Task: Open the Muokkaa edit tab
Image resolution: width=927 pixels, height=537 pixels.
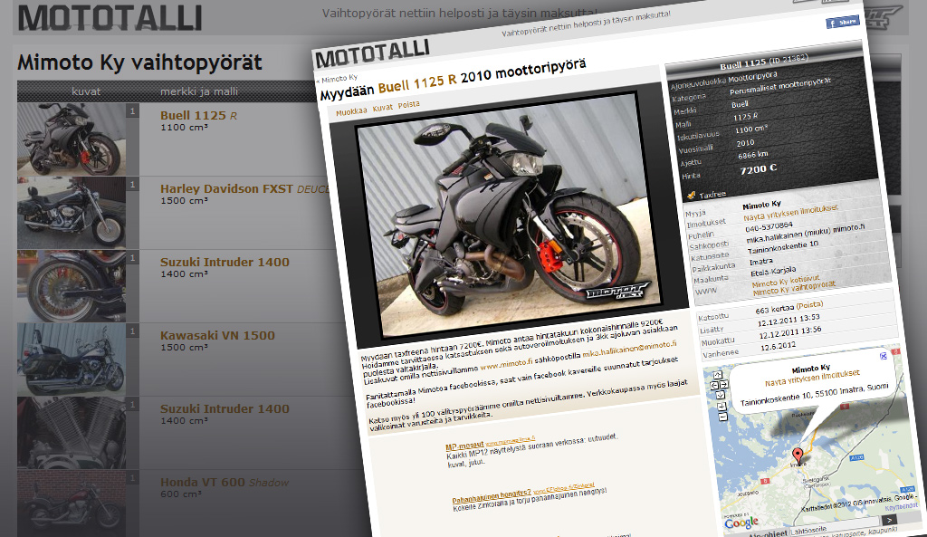Action: pos(351,112)
